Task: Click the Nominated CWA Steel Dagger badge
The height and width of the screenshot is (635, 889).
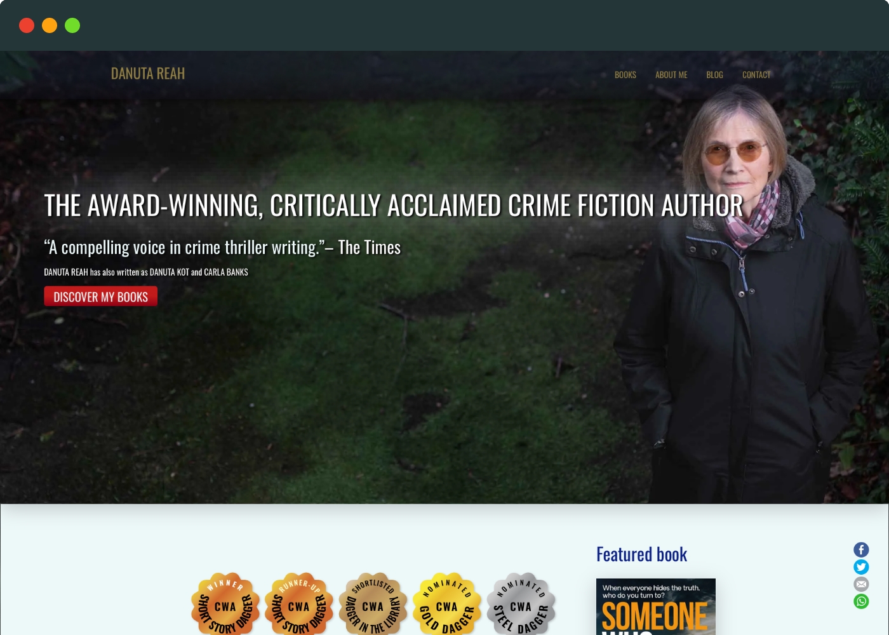Action: (521, 604)
